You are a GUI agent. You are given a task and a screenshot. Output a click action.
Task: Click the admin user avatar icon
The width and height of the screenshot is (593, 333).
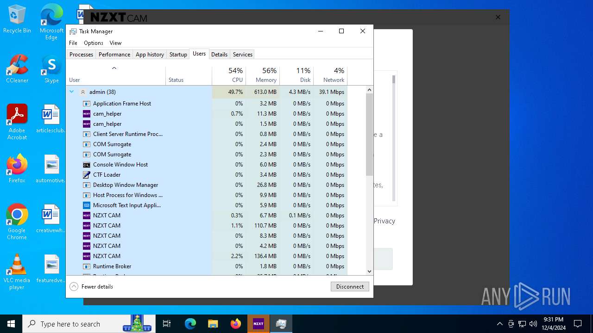(x=83, y=92)
